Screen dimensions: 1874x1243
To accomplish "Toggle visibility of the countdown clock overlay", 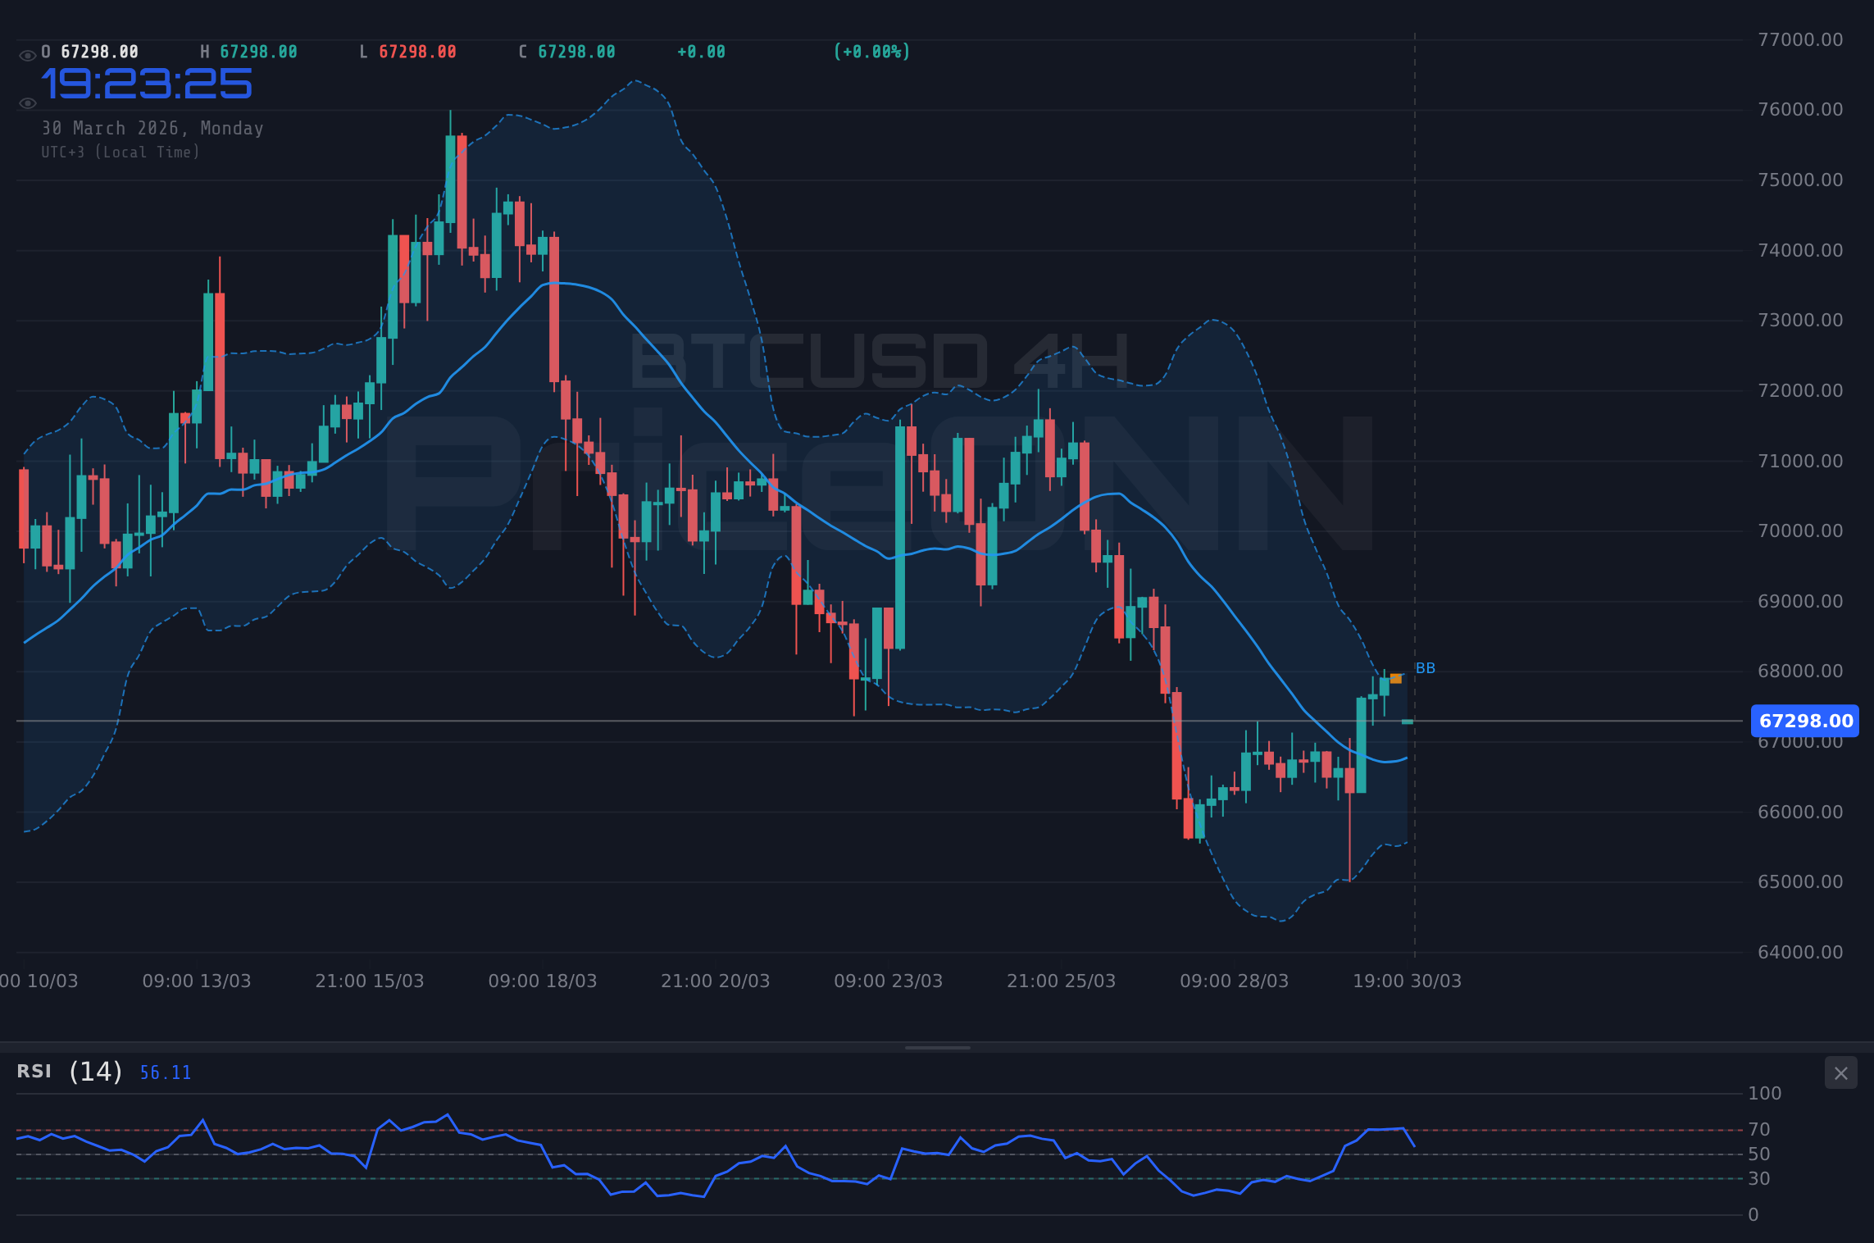I will (27, 102).
